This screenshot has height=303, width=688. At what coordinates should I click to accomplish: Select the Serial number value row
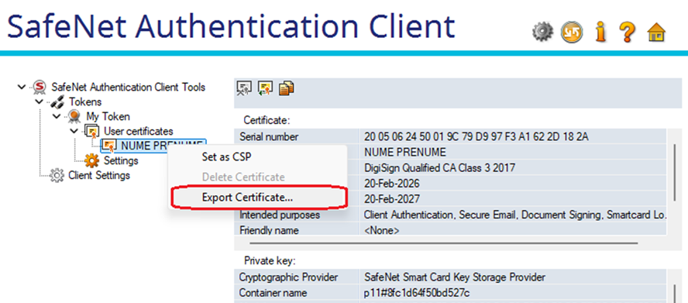coord(451,136)
